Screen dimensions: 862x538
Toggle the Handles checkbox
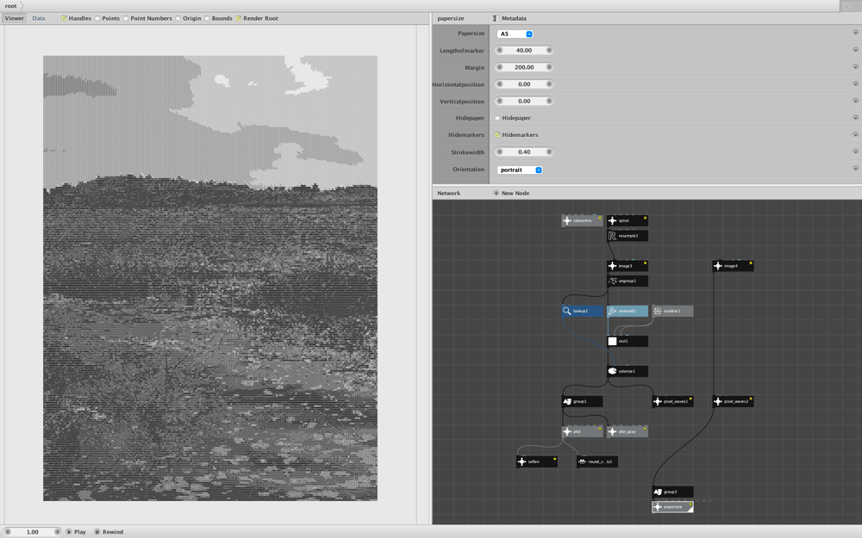(64, 18)
